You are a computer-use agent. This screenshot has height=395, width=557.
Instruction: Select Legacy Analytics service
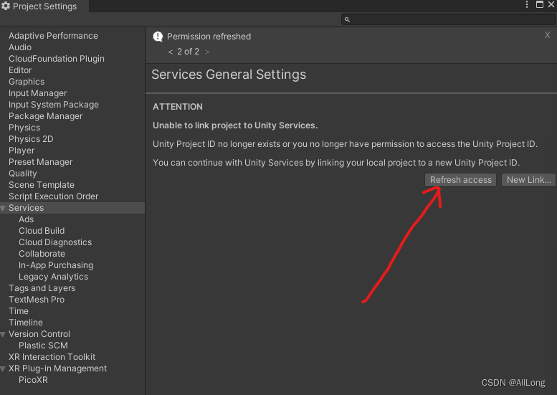point(53,277)
